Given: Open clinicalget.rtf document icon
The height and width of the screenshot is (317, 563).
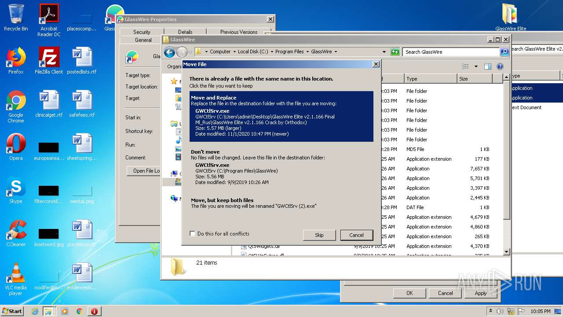Looking at the screenshot, I should [x=49, y=104].
